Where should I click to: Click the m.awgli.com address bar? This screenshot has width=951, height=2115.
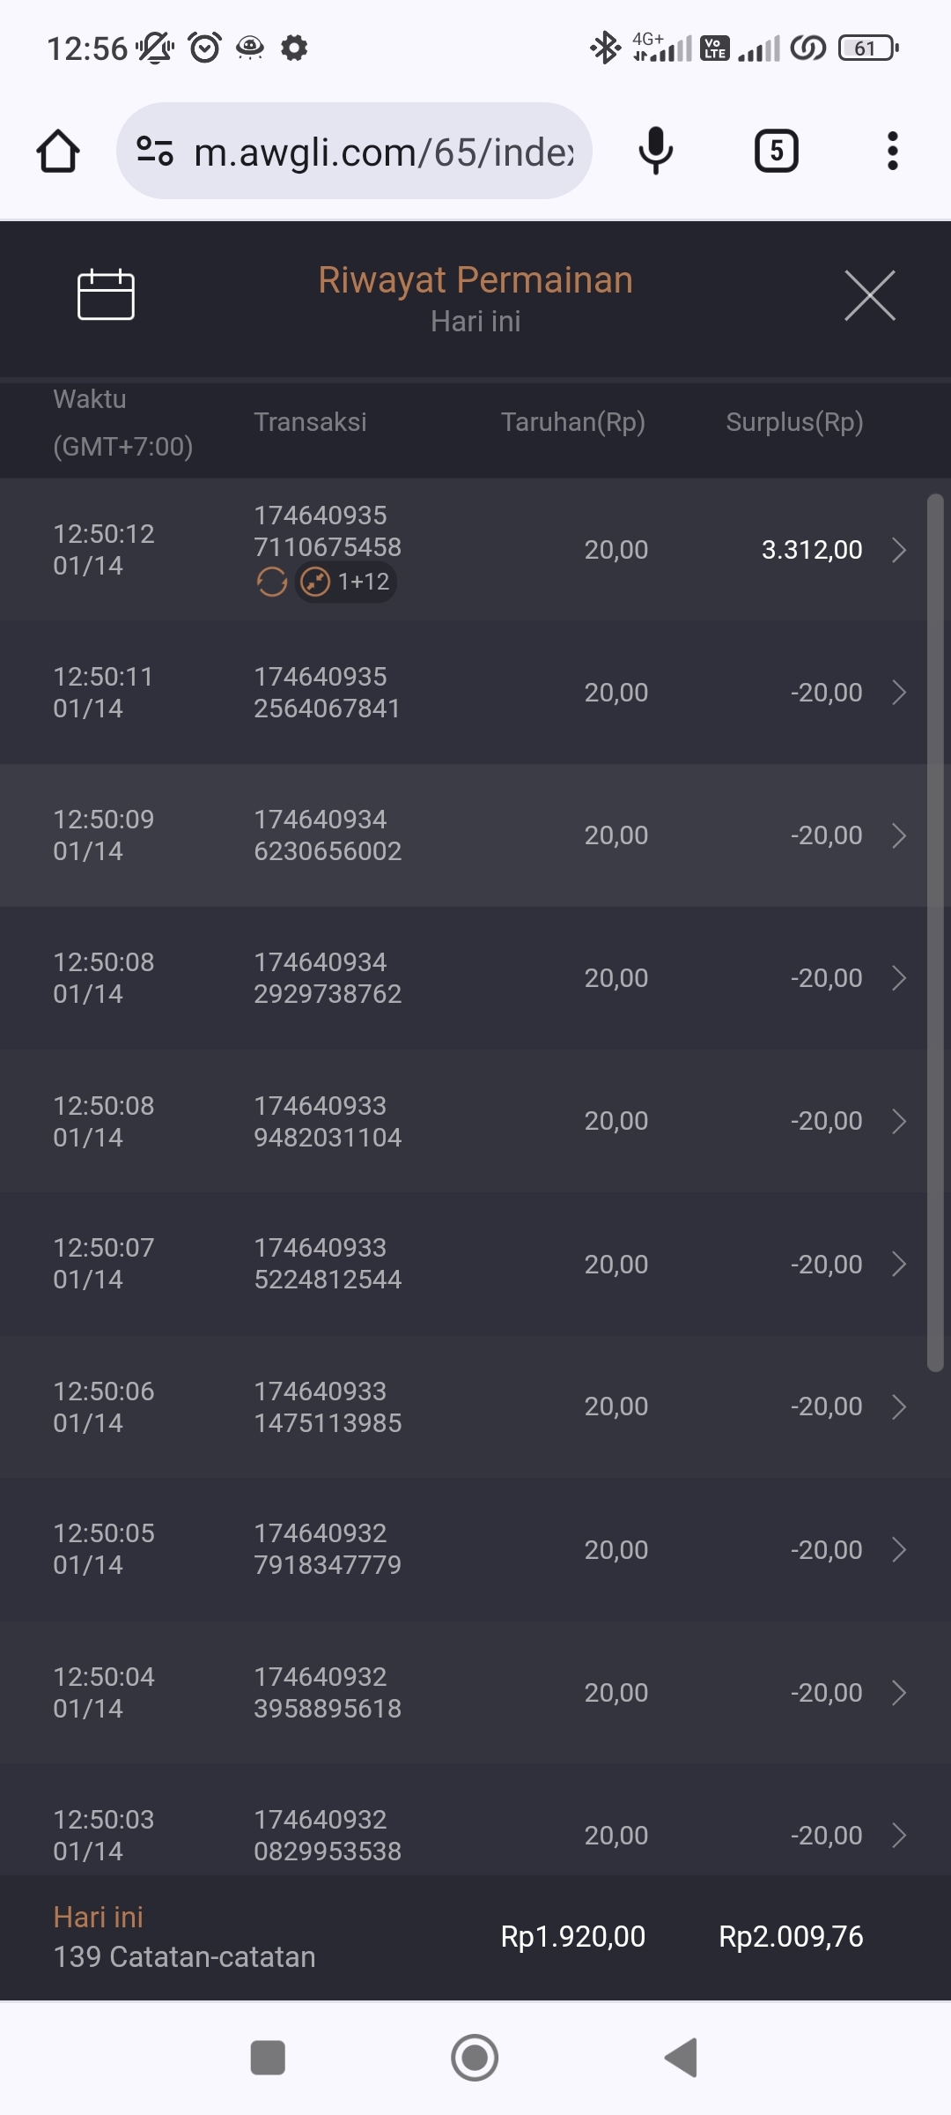point(383,152)
